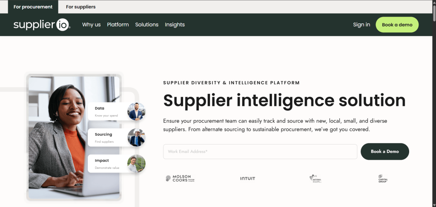Image resolution: width=436 pixels, height=207 pixels.
Task: Click the Molson Coors logo
Action: coord(180,179)
